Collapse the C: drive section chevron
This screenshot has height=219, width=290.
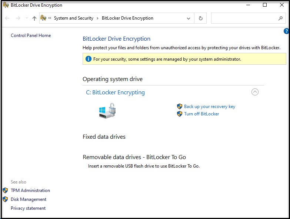(x=255, y=92)
